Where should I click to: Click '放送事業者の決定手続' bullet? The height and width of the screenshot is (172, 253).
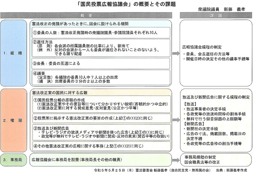coord(205,109)
